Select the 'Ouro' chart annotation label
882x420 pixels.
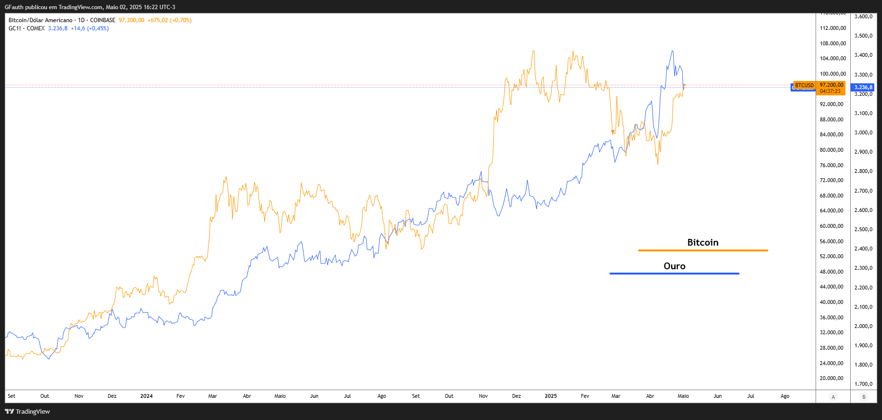[674, 266]
